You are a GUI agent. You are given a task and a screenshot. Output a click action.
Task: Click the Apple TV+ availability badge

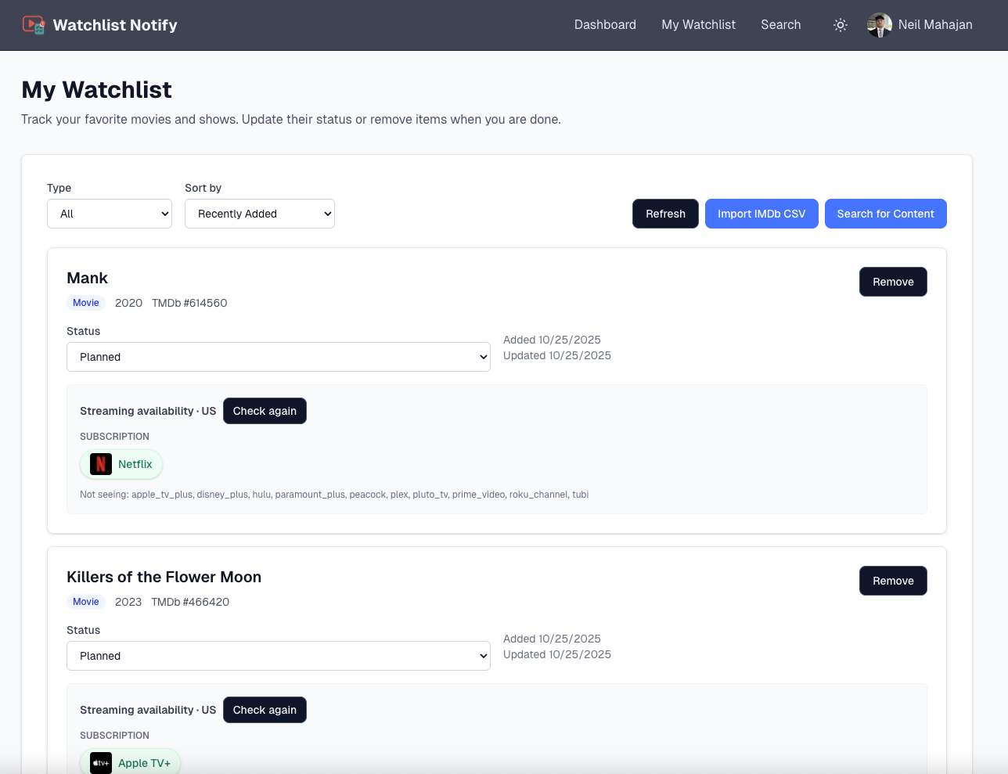click(131, 762)
